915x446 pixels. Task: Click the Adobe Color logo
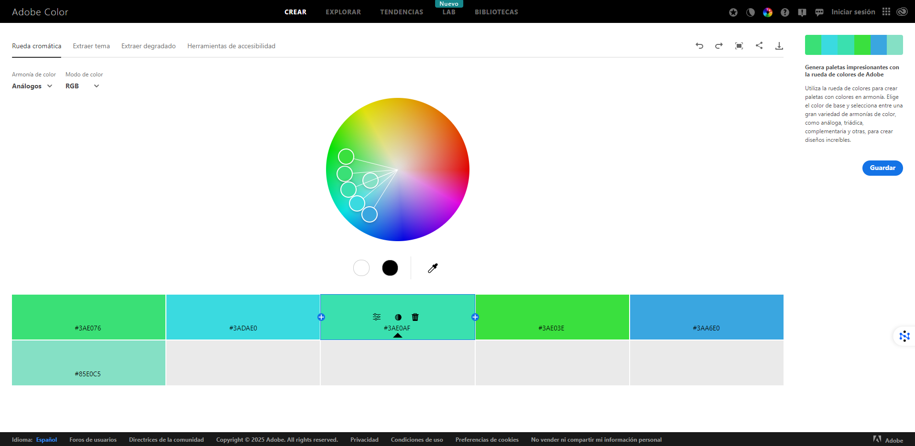(40, 12)
